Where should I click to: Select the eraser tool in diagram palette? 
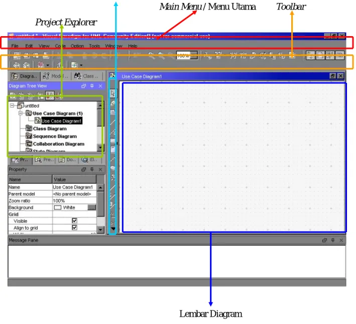tap(113, 103)
